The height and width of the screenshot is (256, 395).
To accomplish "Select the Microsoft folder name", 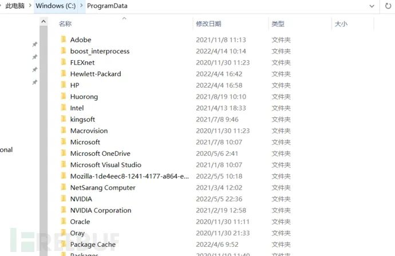I will [x=85, y=142].
